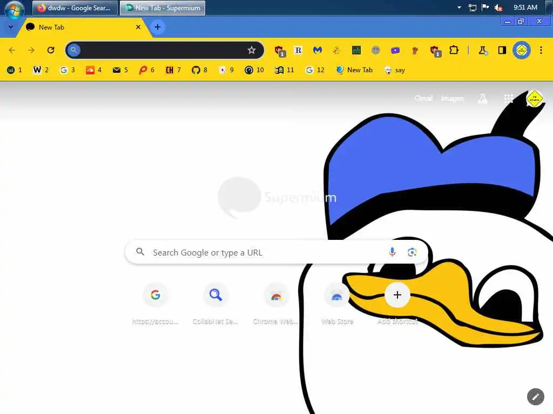Reload the page with the refresh icon

click(x=51, y=50)
